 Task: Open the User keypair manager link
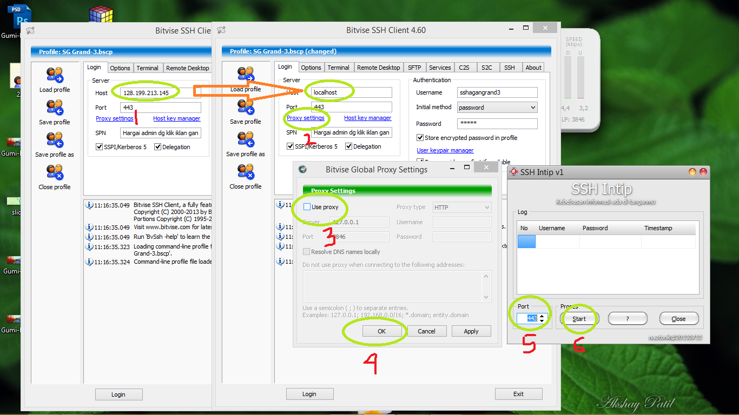click(x=445, y=150)
